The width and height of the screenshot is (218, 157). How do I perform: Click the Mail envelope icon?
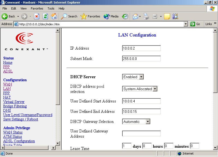coord(135,16)
